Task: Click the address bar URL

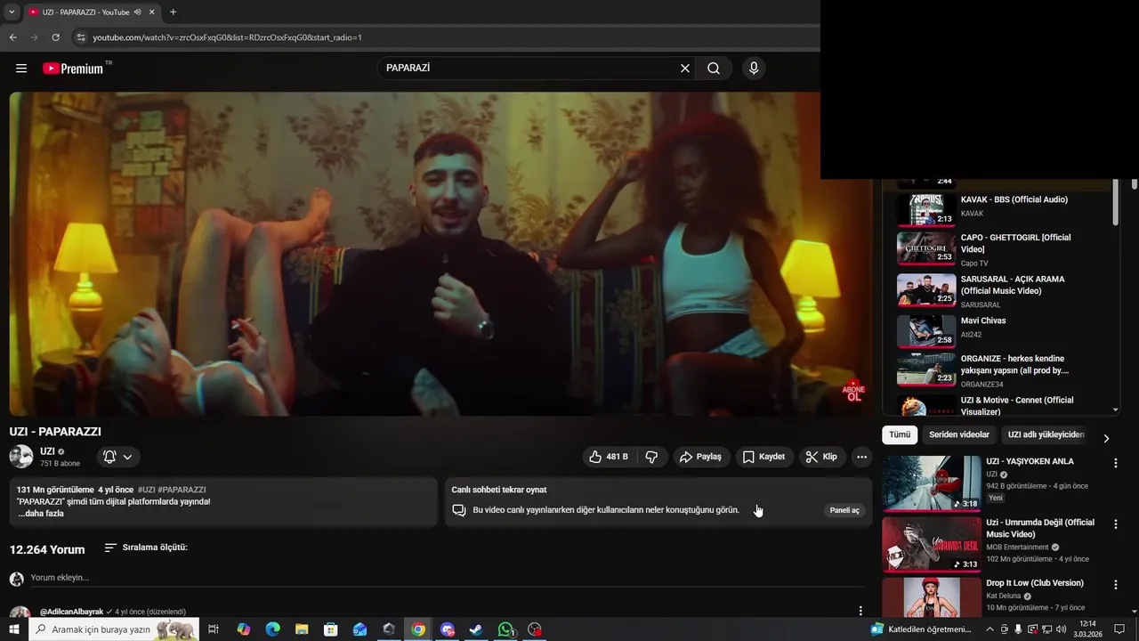Action: (x=227, y=37)
